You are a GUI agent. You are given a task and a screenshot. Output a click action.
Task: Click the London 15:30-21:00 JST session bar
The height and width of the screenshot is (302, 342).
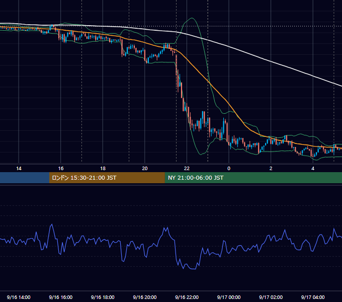pyautogui.click(x=107, y=178)
